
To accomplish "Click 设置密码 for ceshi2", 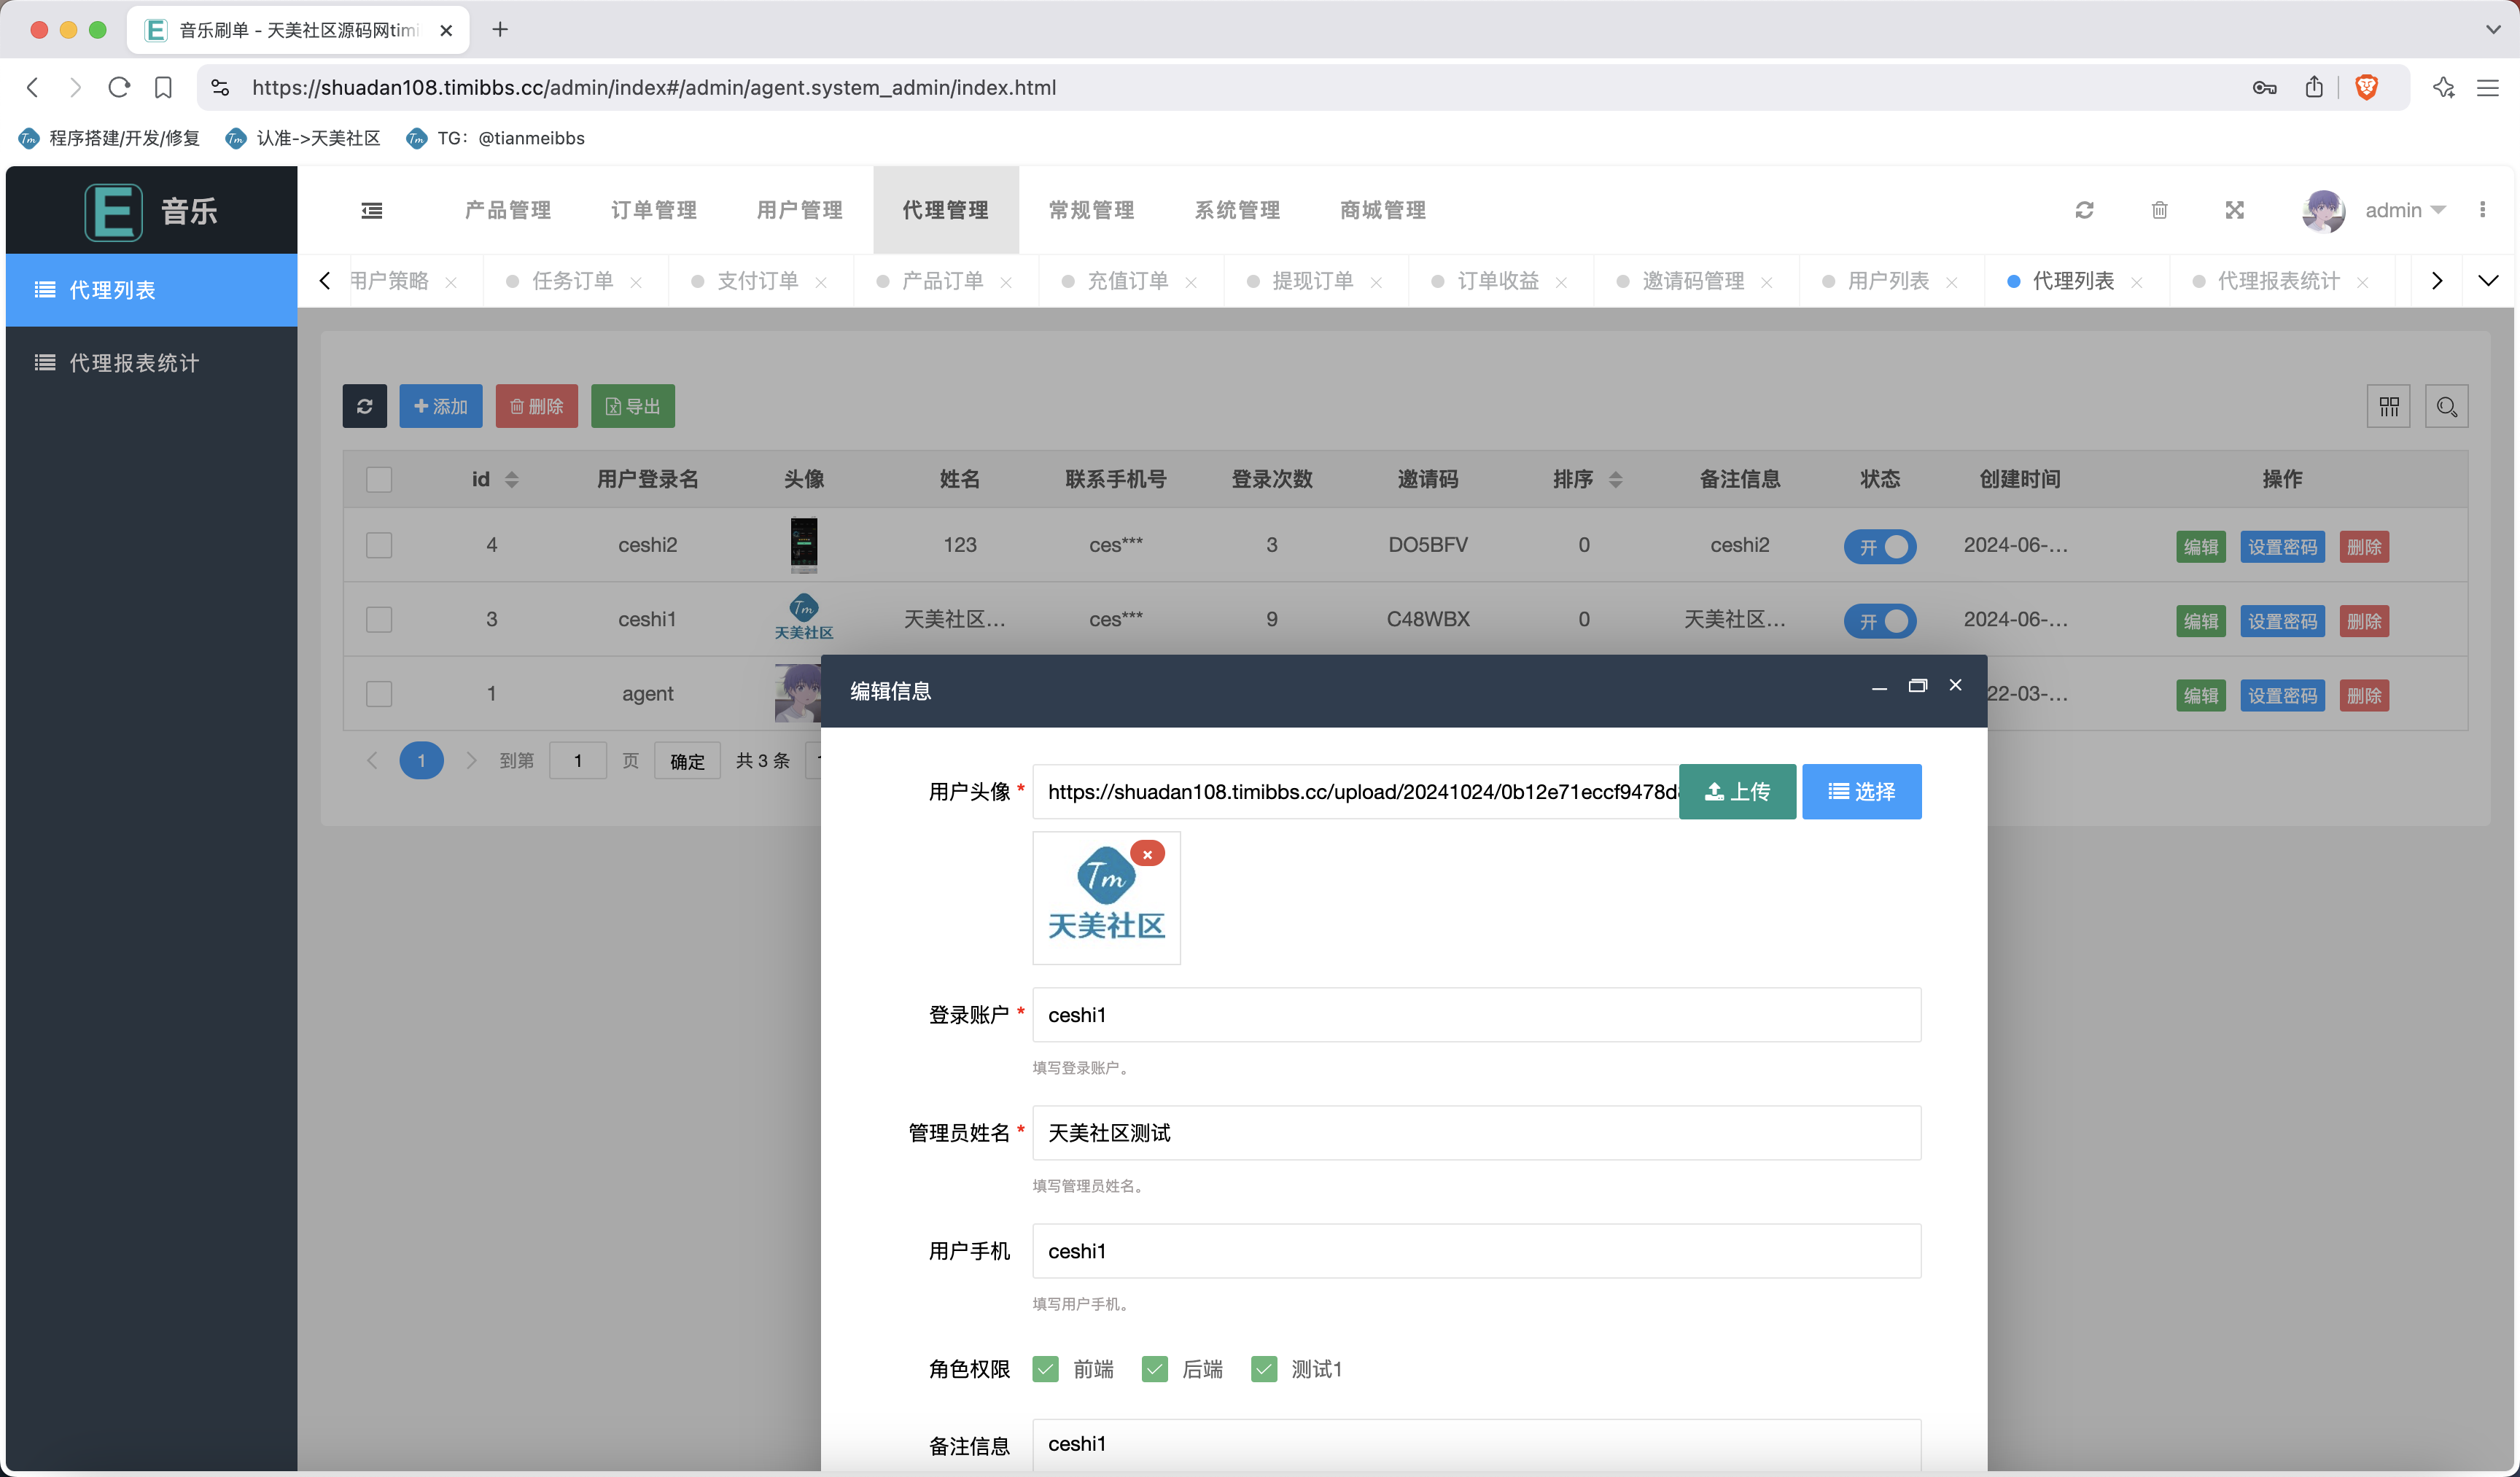I will coord(2282,547).
